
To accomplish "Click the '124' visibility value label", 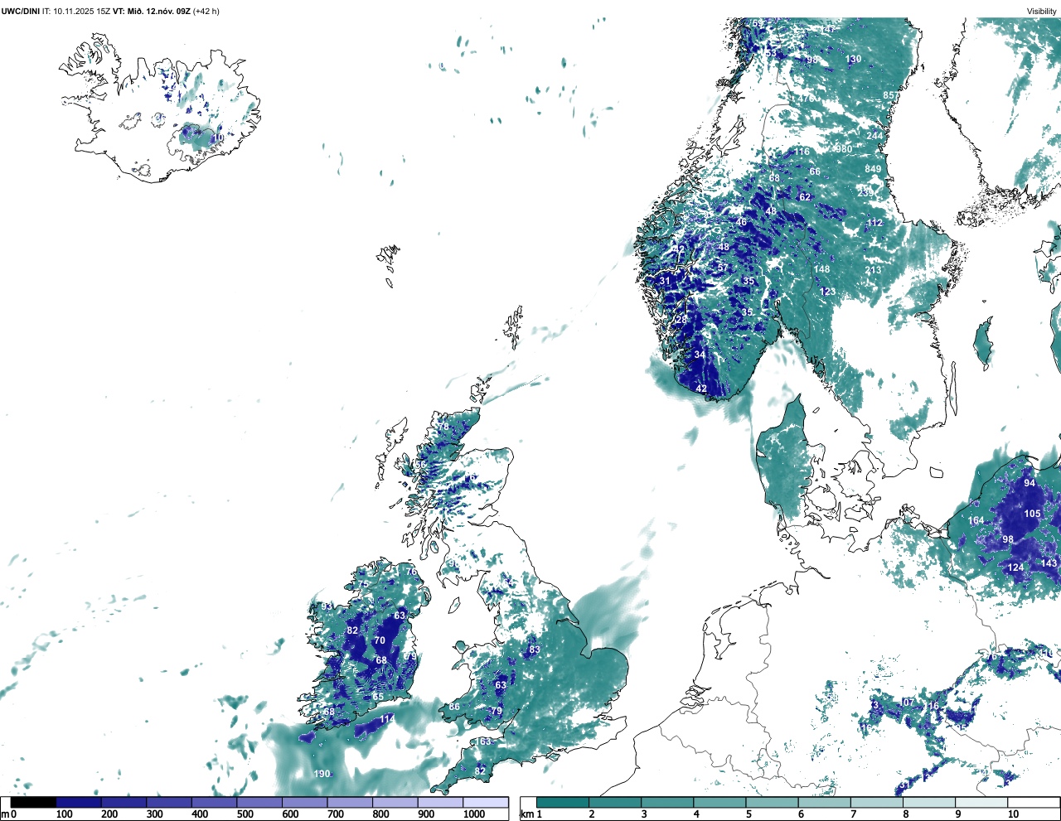I will click(1015, 567).
